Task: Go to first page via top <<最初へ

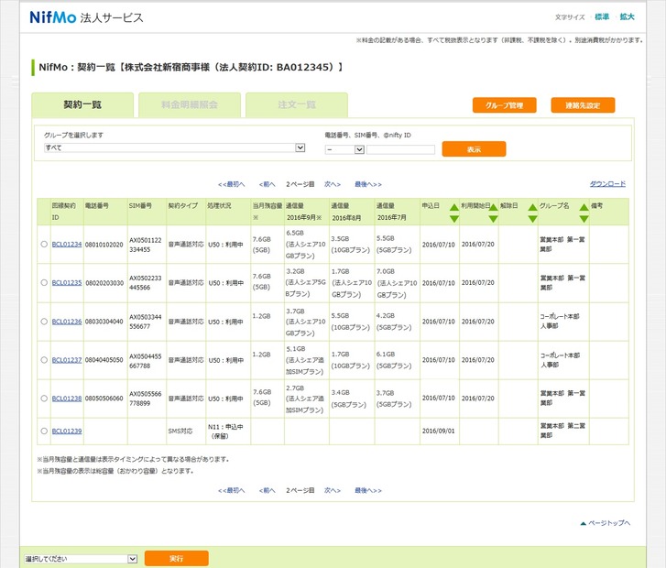Action: 232,184
